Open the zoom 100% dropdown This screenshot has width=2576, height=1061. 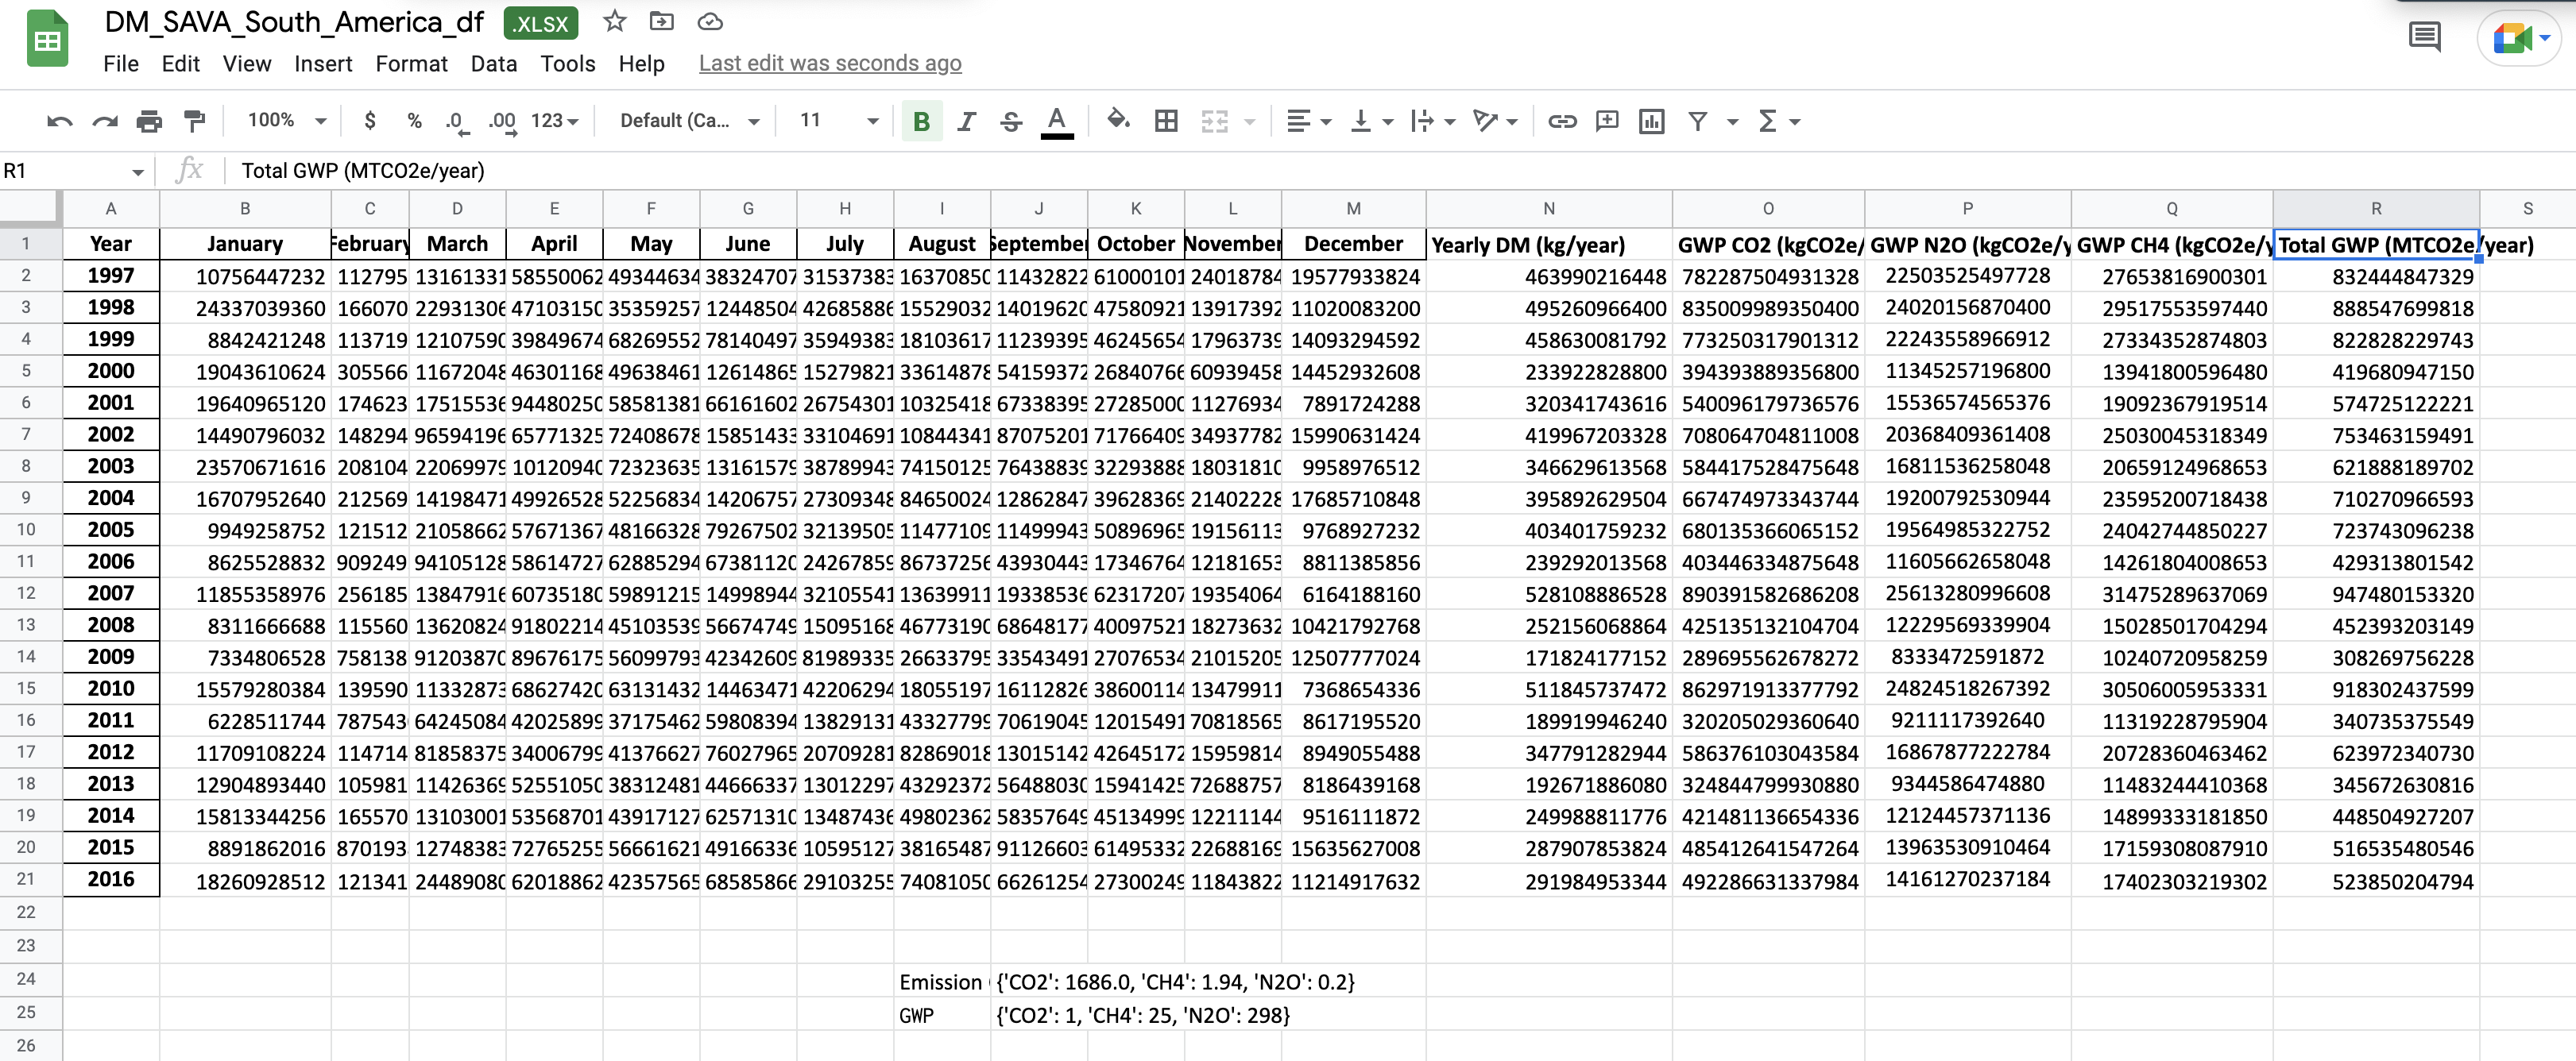(287, 121)
